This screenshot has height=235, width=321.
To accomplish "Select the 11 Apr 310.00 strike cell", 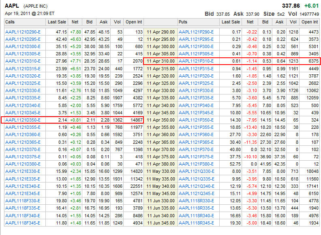I will click(x=161, y=61).
